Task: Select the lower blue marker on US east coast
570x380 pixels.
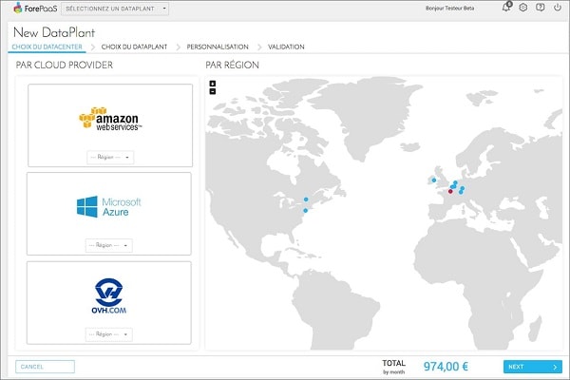Action: pos(305,211)
